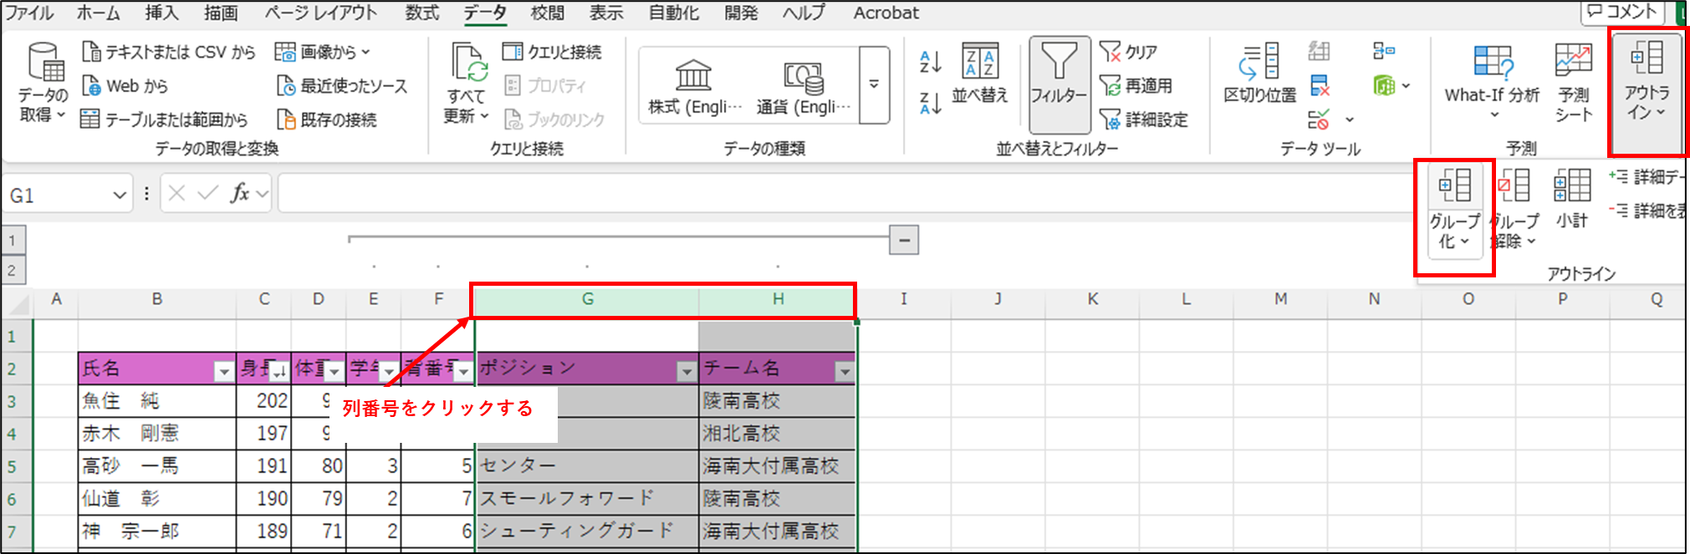
Task: Switch to the 数式 tab
Action: 422,13
